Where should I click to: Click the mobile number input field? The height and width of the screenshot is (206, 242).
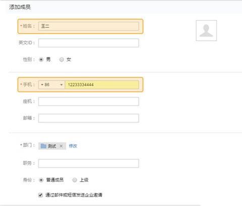(x=102, y=85)
